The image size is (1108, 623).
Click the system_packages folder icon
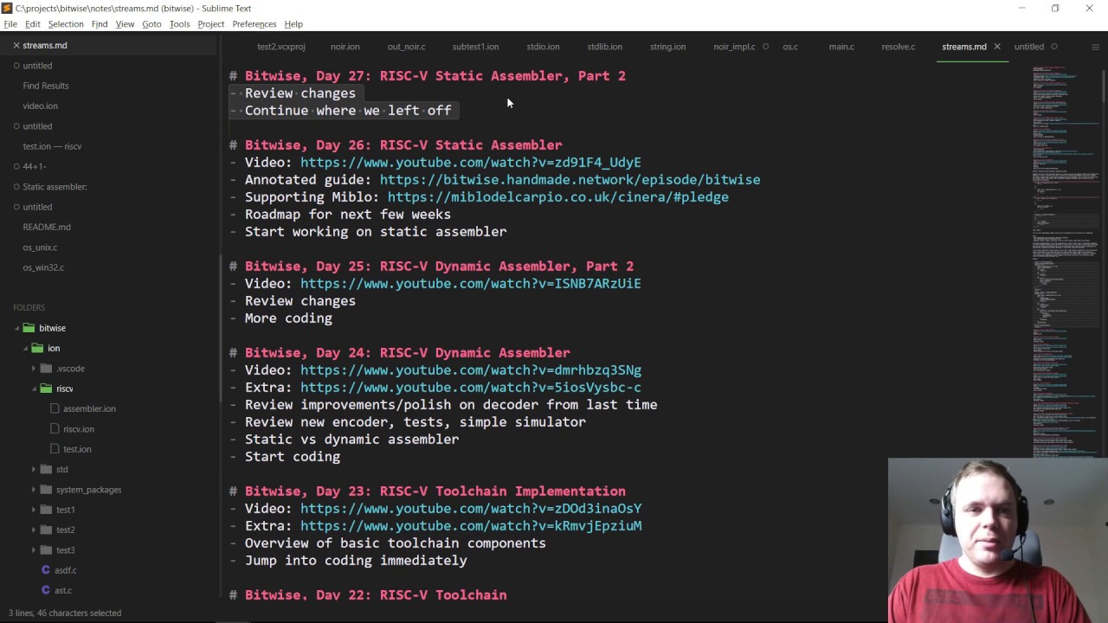[46, 490]
